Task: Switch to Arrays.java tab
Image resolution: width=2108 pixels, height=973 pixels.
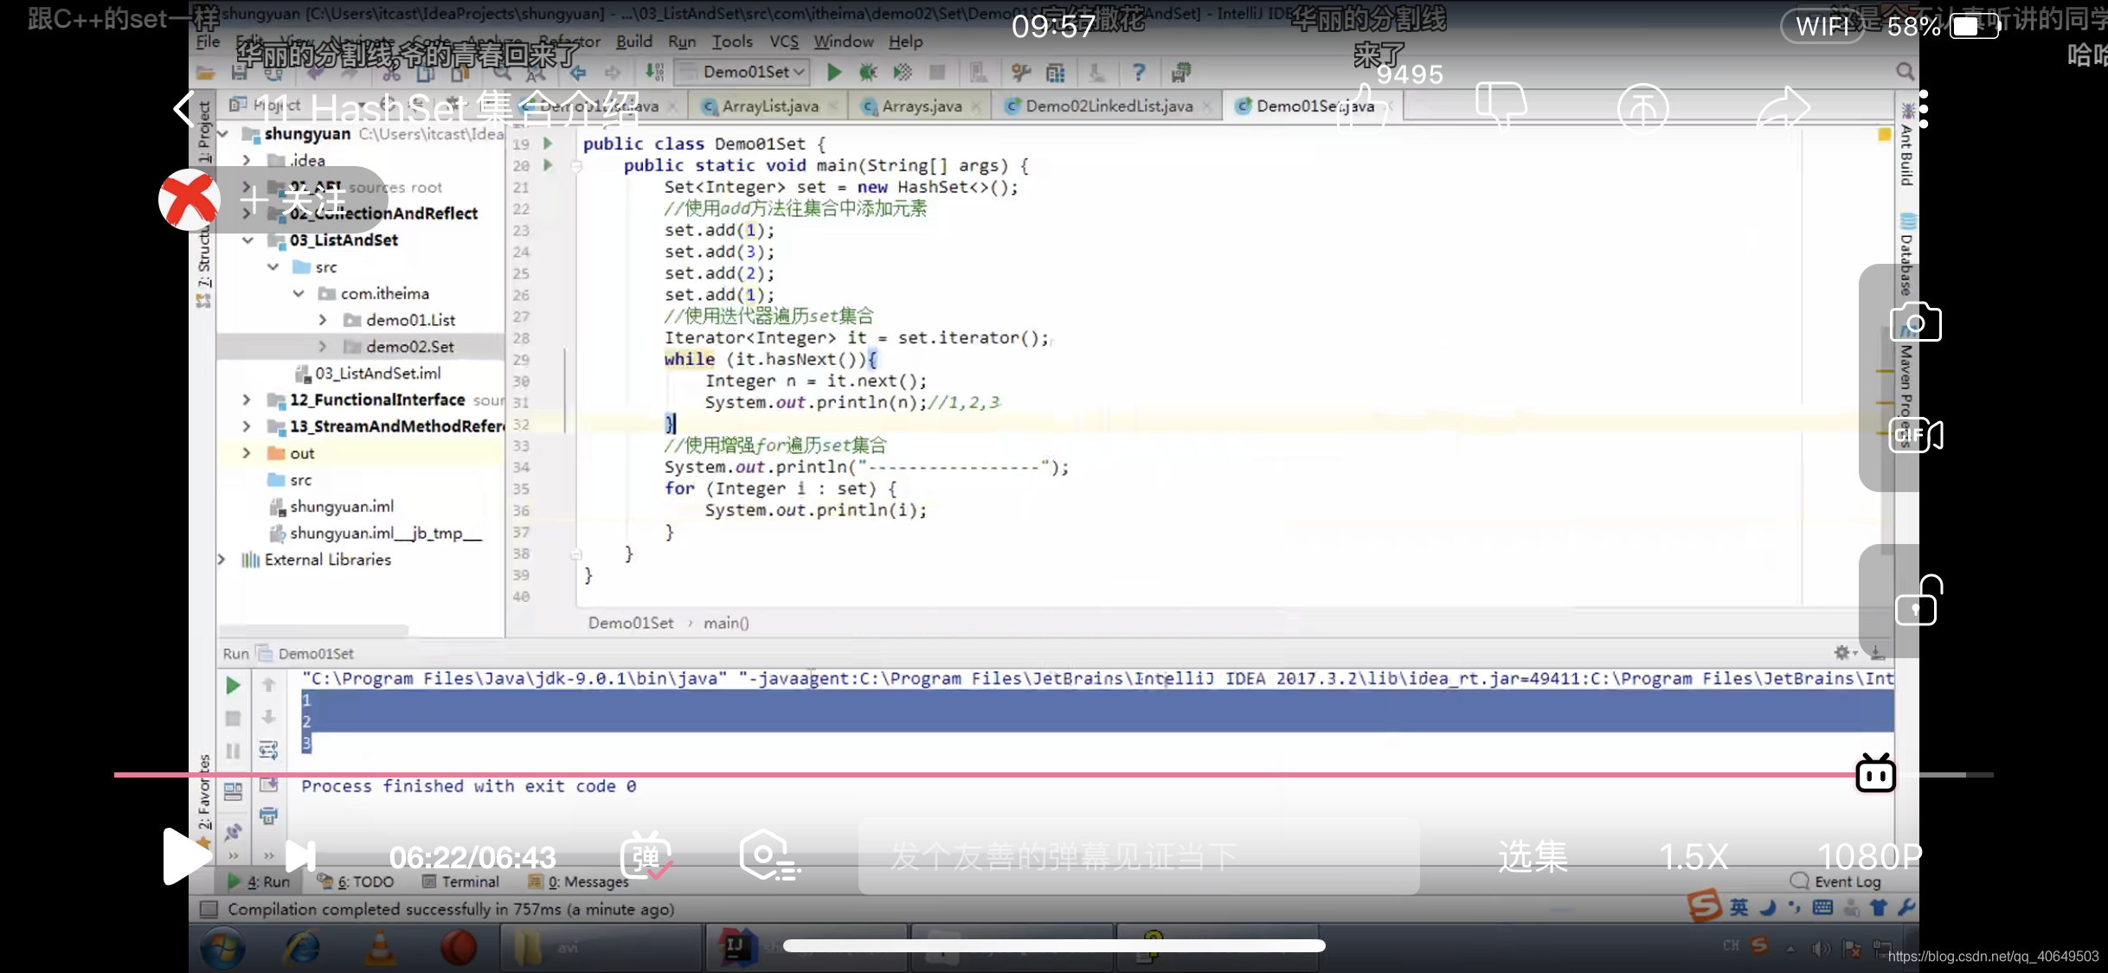Action: [921, 106]
